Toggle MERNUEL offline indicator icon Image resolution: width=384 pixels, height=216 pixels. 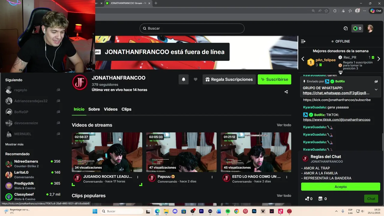[58, 134]
